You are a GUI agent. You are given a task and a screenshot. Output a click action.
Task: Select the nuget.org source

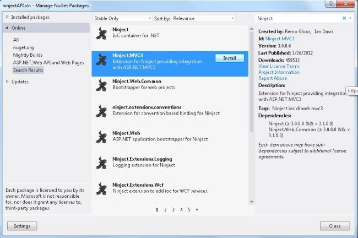[x=23, y=47]
